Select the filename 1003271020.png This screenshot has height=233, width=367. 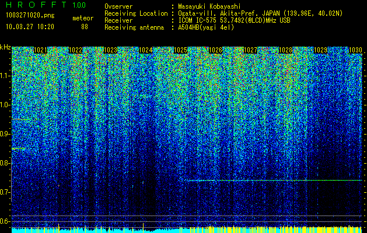tap(30, 15)
